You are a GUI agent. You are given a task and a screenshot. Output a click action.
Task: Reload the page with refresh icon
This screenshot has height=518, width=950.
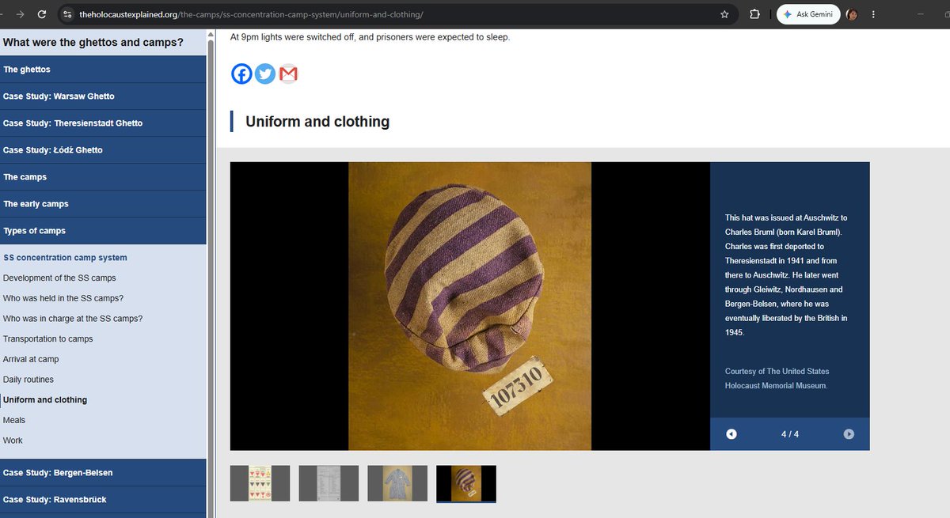click(42, 14)
